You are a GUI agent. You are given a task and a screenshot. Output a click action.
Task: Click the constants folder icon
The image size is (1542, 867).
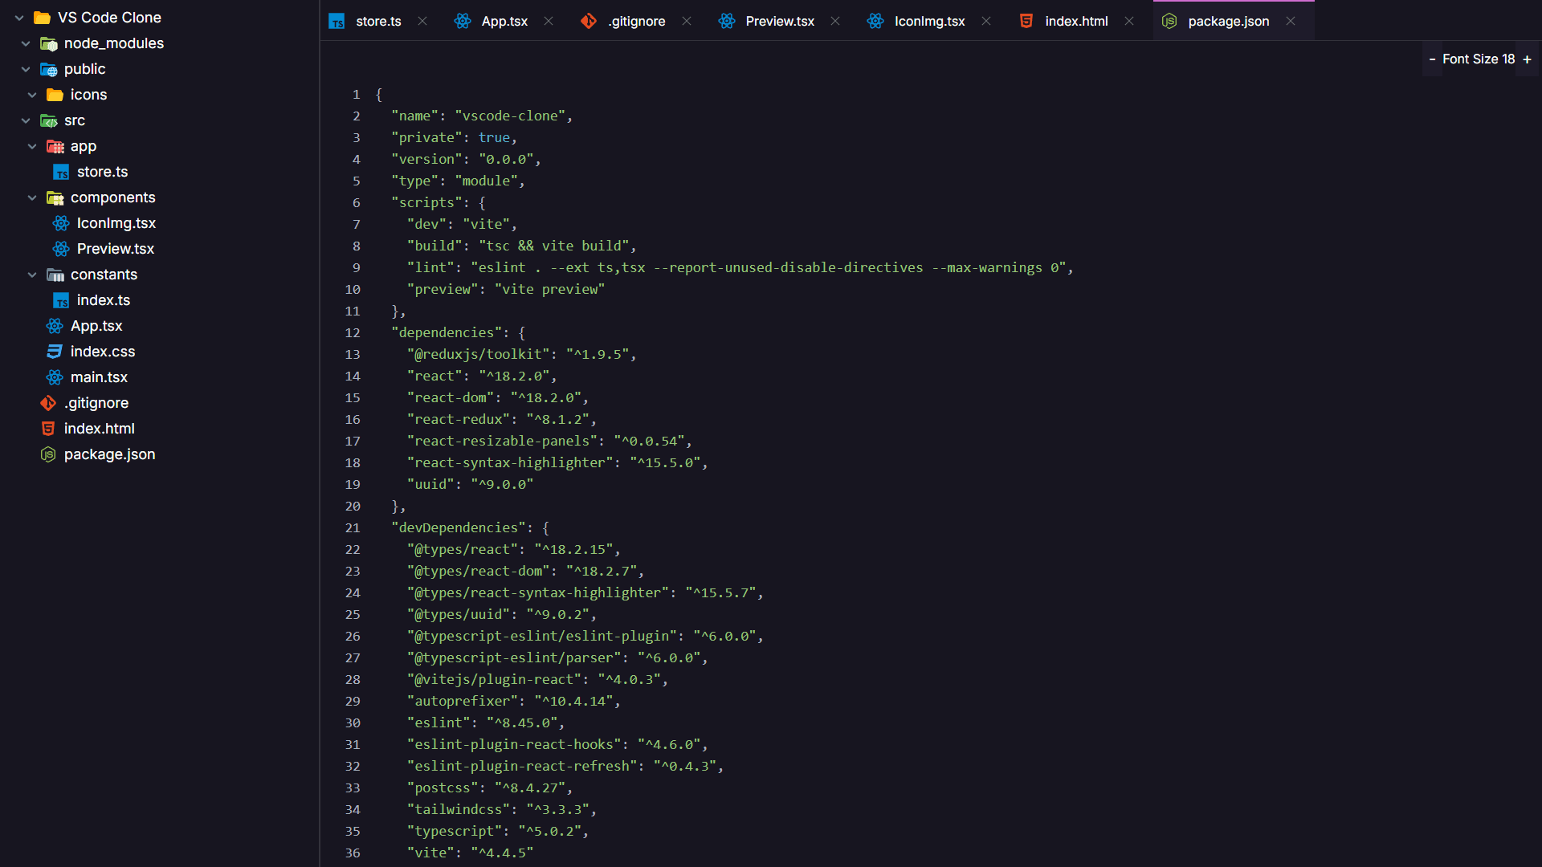(55, 275)
